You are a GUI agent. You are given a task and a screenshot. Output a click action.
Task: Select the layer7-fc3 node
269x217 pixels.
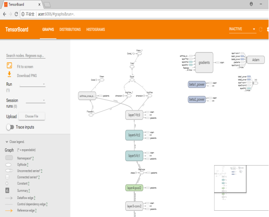click(134, 115)
